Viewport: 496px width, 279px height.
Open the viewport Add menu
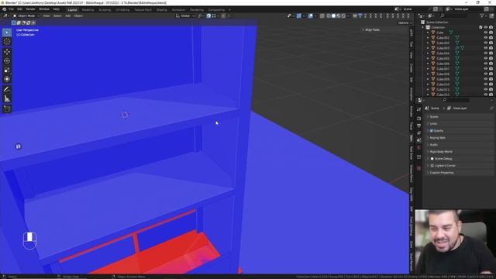67,15
